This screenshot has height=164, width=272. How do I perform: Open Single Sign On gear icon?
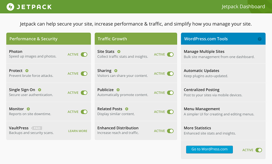39,90
